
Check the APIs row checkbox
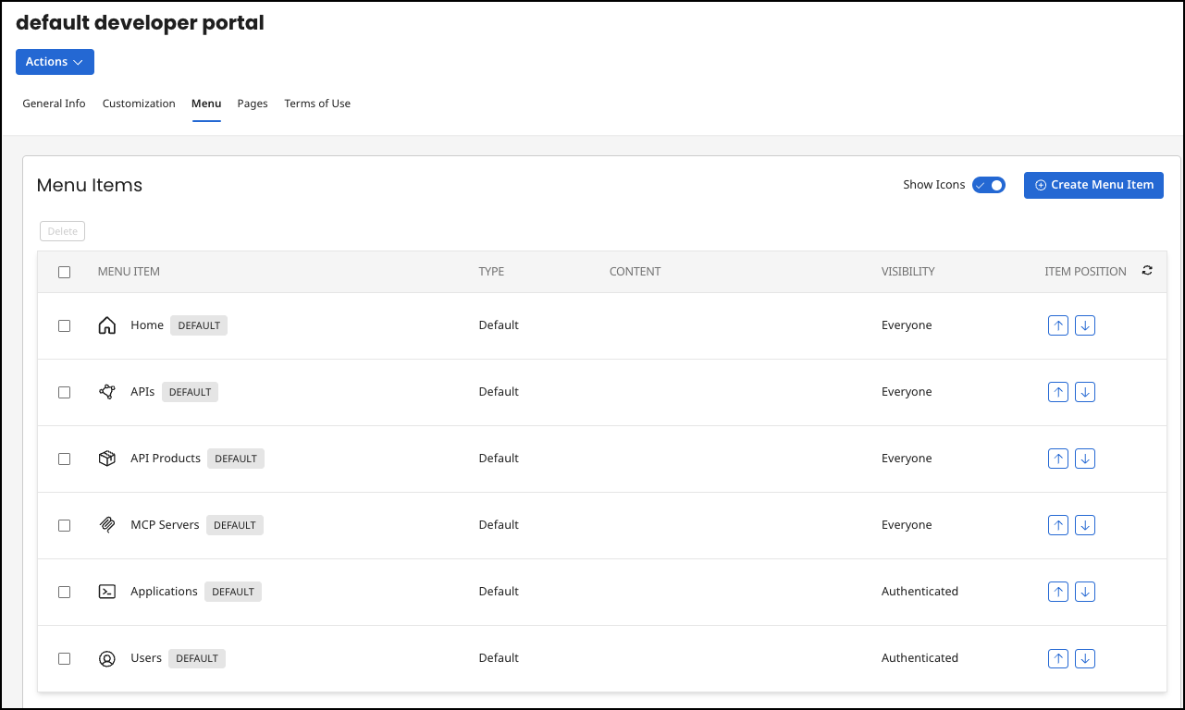64,392
